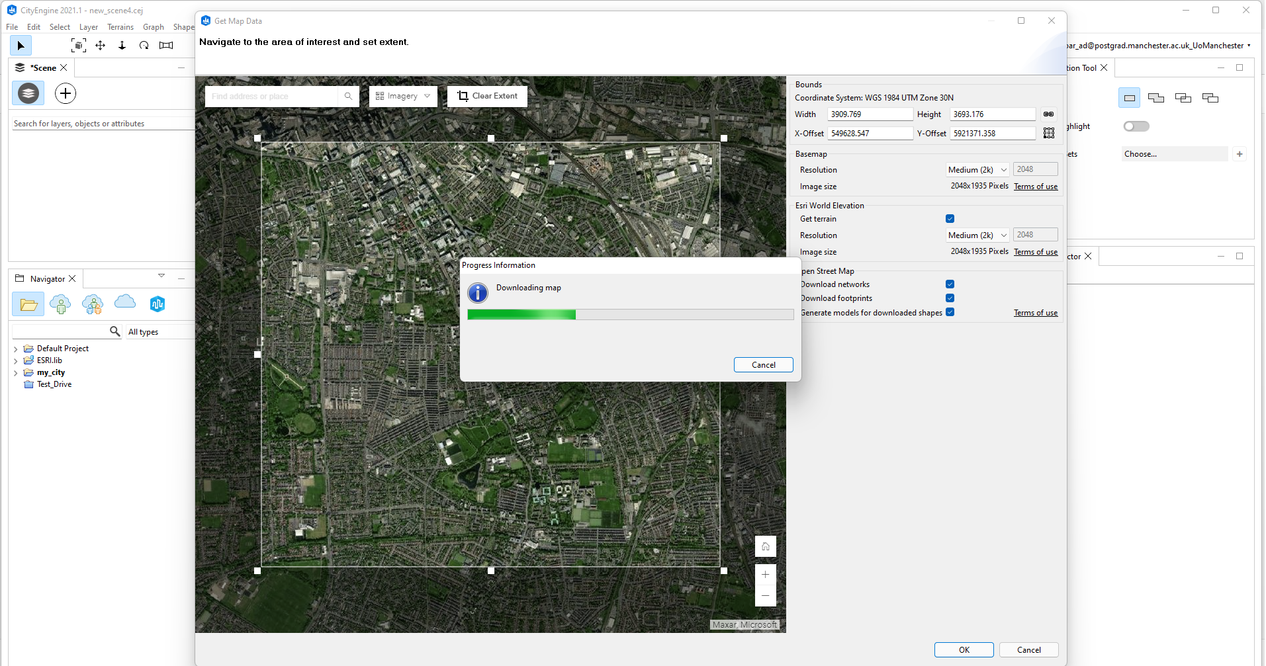
Task: Switch to the *Scene tab
Action: pyautogui.click(x=41, y=67)
